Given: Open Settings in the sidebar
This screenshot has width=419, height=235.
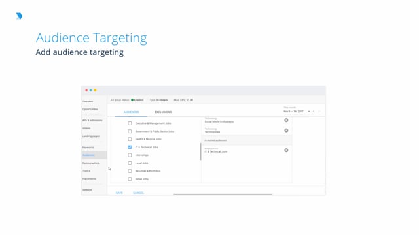Looking at the screenshot, I should (x=87, y=190).
